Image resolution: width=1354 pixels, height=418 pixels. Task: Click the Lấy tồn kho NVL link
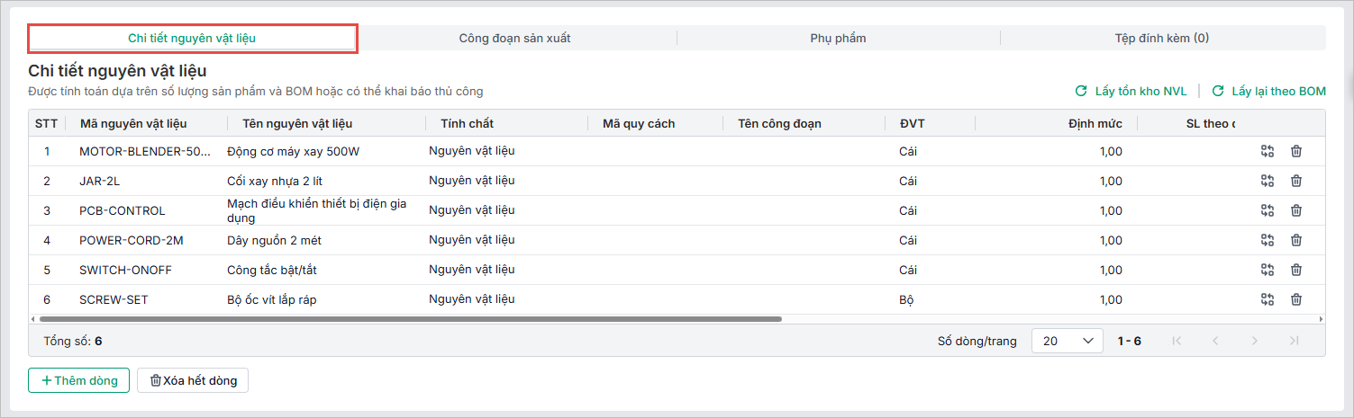(x=1131, y=91)
